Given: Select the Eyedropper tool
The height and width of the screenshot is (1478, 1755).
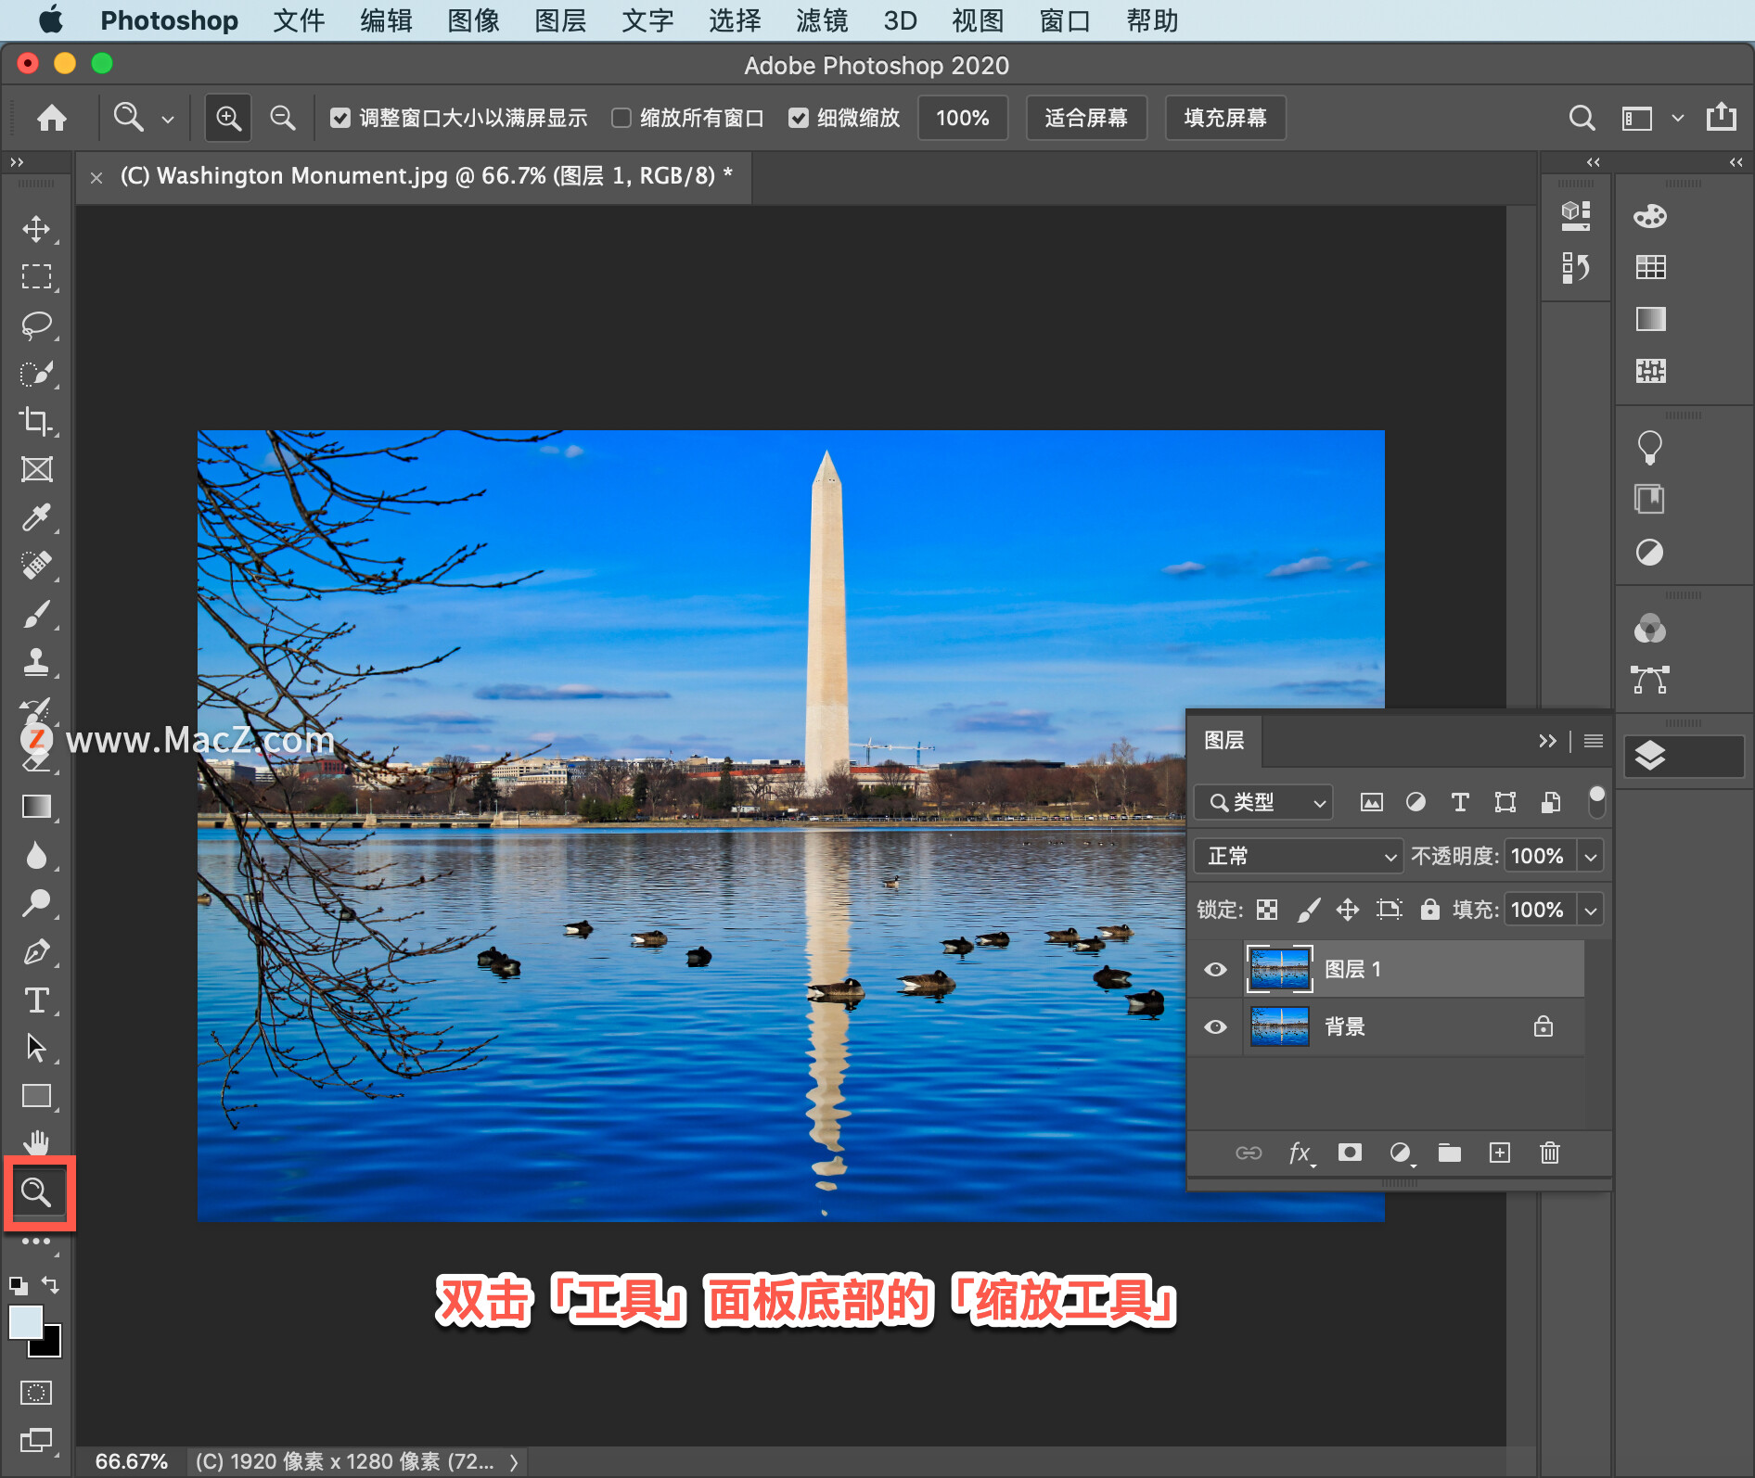Looking at the screenshot, I should (x=36, y=517).
